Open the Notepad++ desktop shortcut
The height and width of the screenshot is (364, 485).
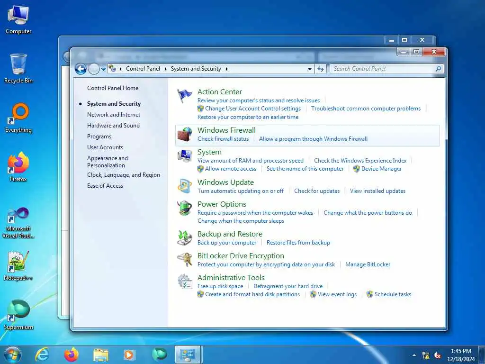tap(18, 265)
